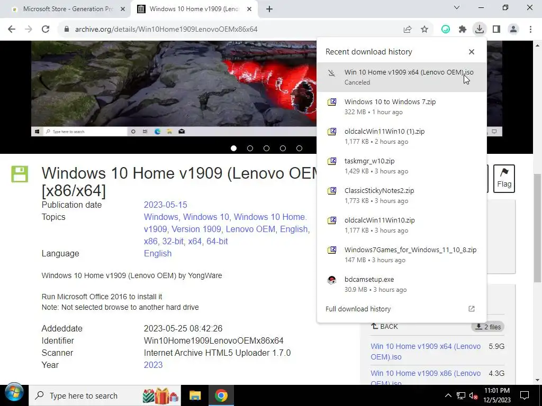Select the fifth carousel dot
542x406 pixels.
click(300, 148)
